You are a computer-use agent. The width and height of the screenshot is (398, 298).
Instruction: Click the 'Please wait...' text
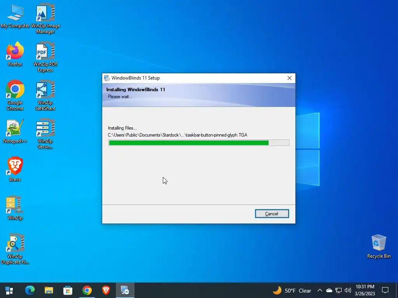pos(120,97)
